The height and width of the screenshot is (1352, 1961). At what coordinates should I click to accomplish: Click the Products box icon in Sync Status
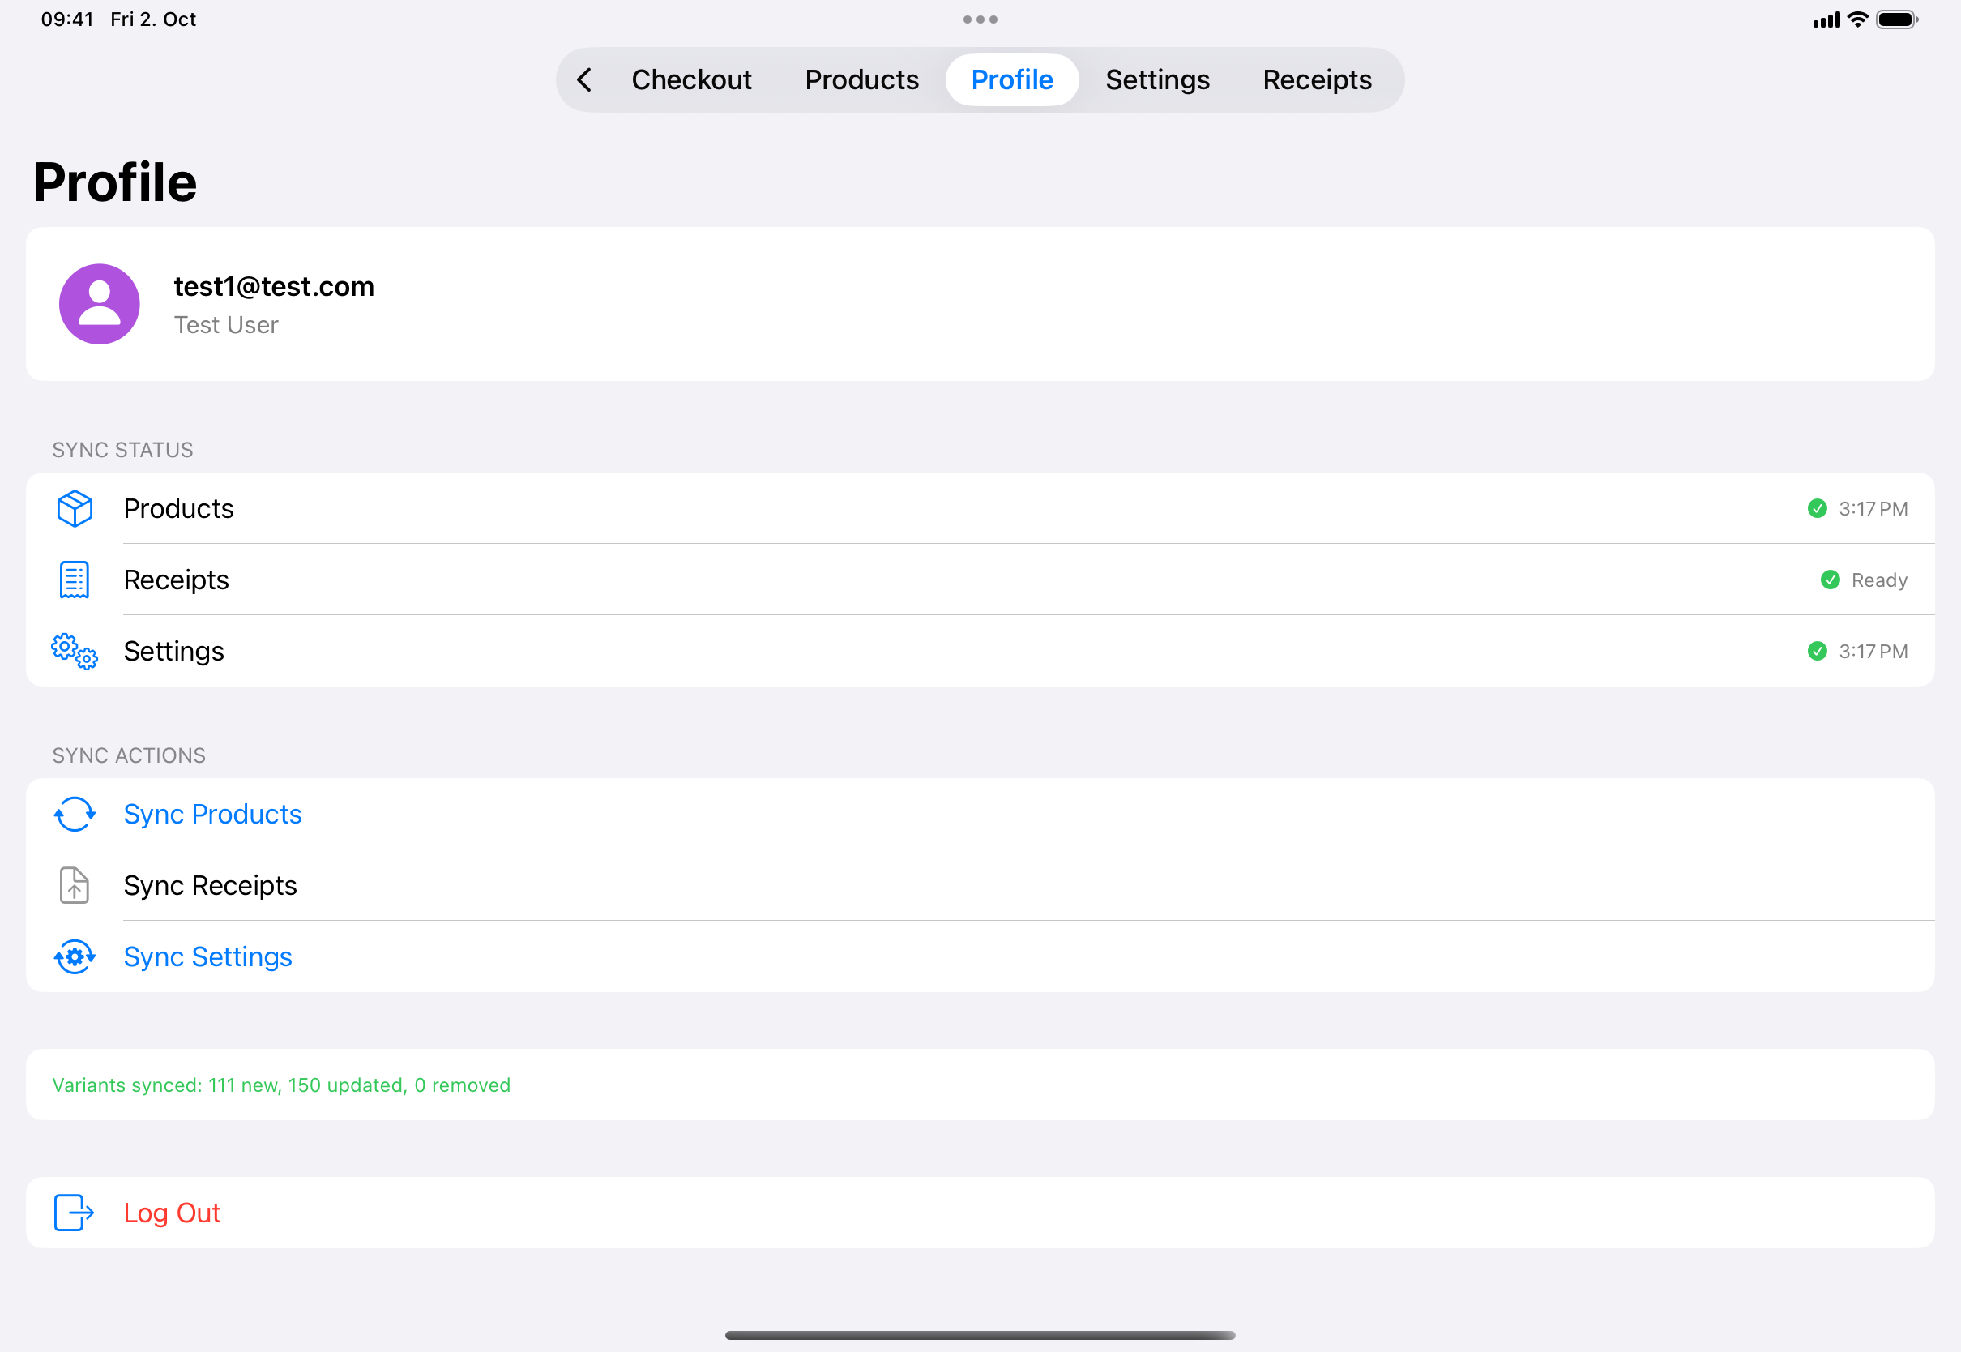tap(75, 508)
